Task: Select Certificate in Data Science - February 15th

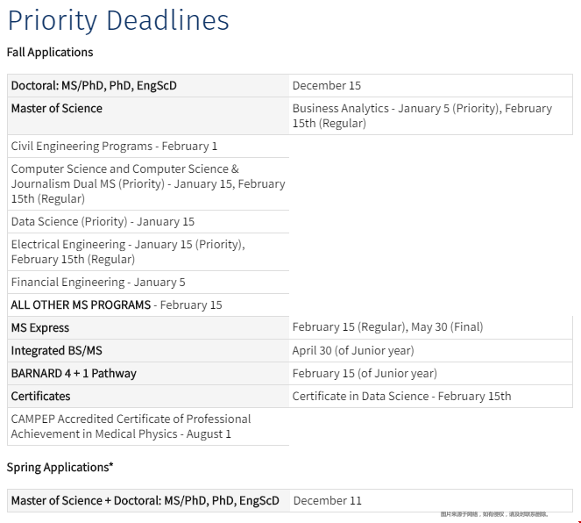Action: click(401, 396)
